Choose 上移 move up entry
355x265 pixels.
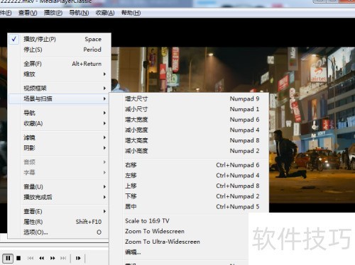[x=189, y=186]
